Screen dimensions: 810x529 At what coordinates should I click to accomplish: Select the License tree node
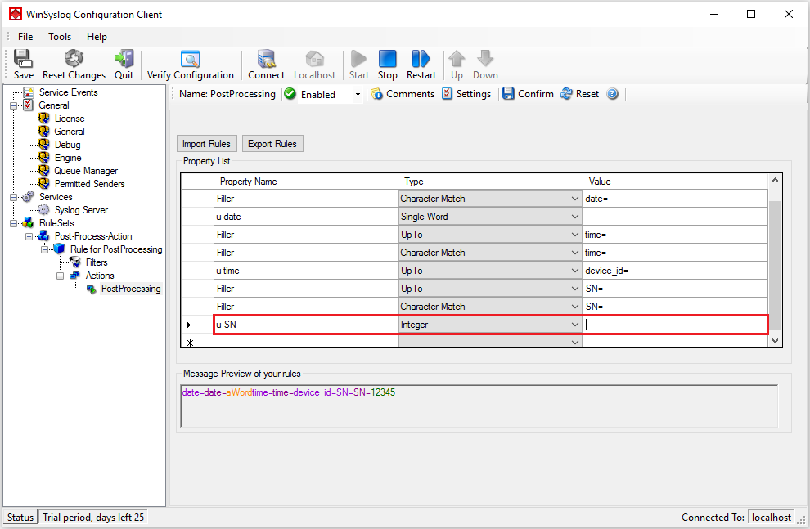70,119
